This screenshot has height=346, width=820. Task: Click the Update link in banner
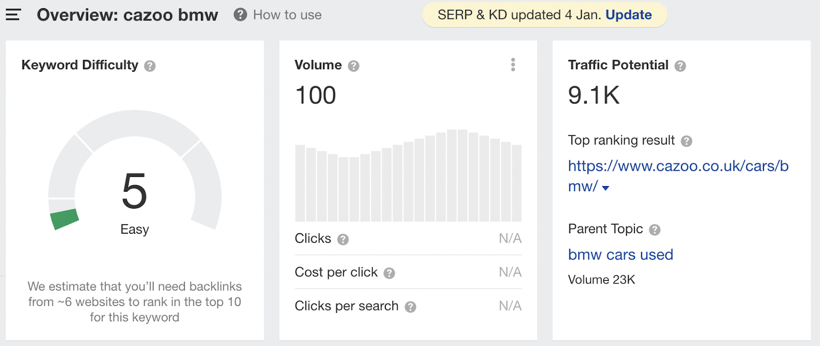(628, 15)
